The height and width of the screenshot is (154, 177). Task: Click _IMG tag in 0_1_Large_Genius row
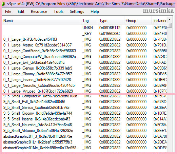87,68
